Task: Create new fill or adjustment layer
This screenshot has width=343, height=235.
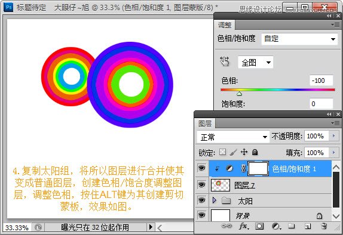Action: (276, 226)
